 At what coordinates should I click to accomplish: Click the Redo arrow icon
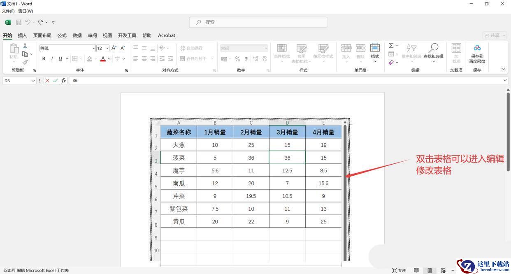pos(41,22)
